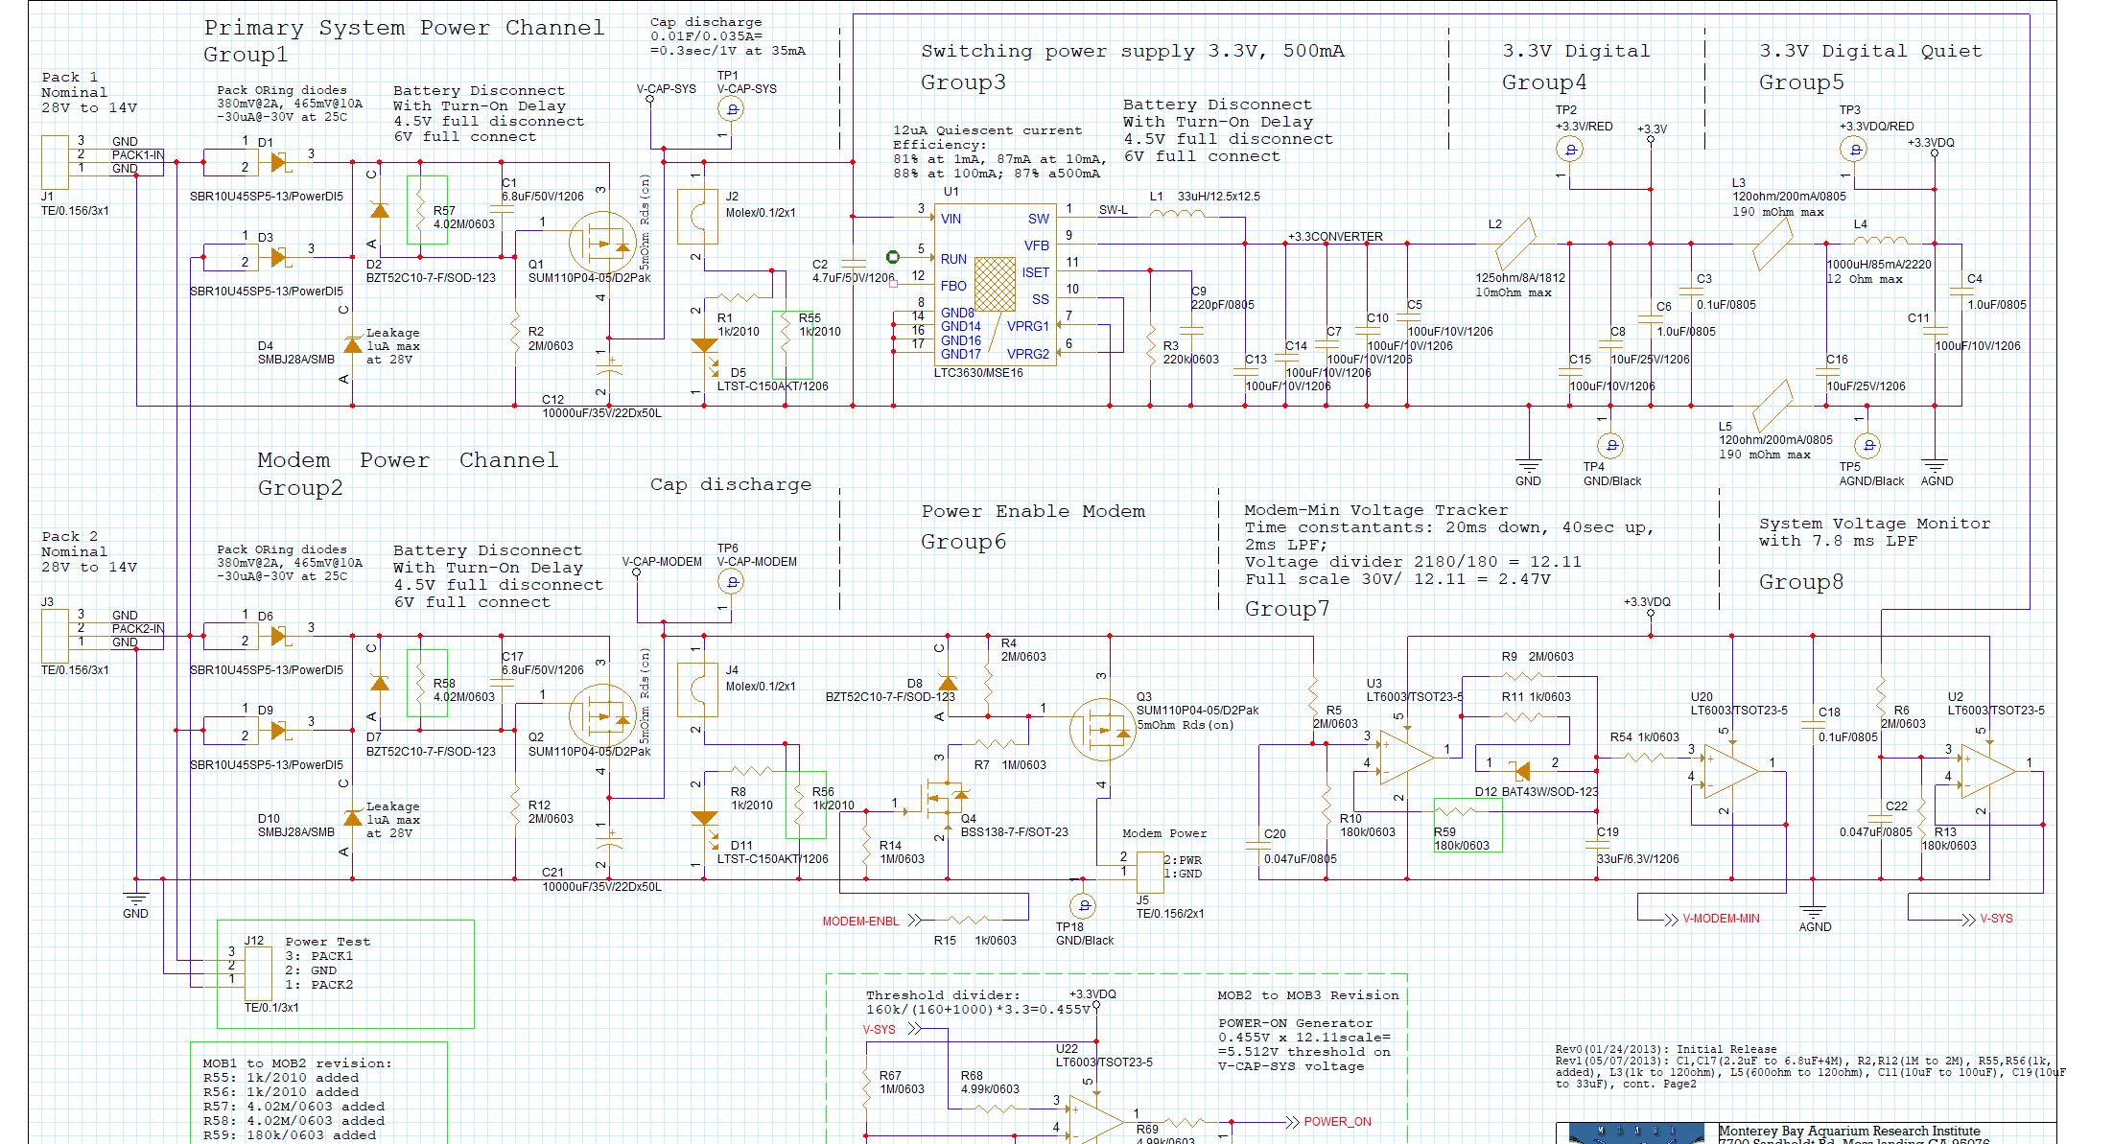Select the 'Modem-Min Voltage Tracker' note
The width and height of the screenshot is (2113, 1144).
[x=1376, y=510]
